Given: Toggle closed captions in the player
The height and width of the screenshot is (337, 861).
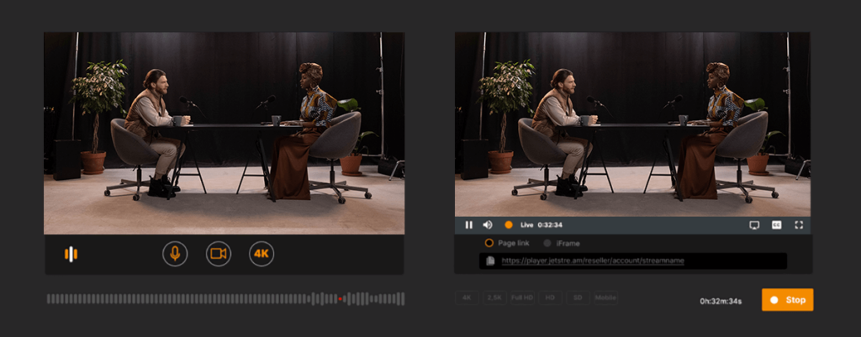Looking at the screenshot, I should (x=776, y=225).
